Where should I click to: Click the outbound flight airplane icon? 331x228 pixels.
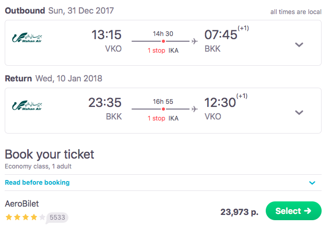195,40
